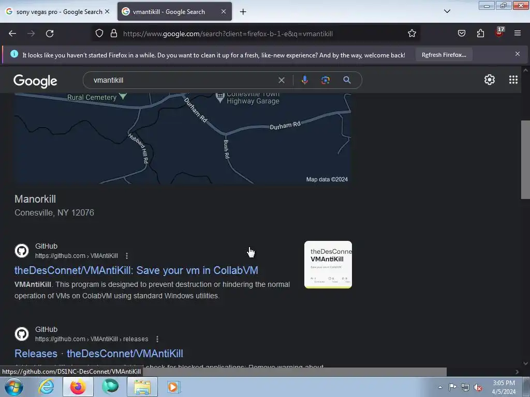The height and width of the screenshot is (397, 530).
Task: Open the muted volume tray icon
Action: pos(478,387)
